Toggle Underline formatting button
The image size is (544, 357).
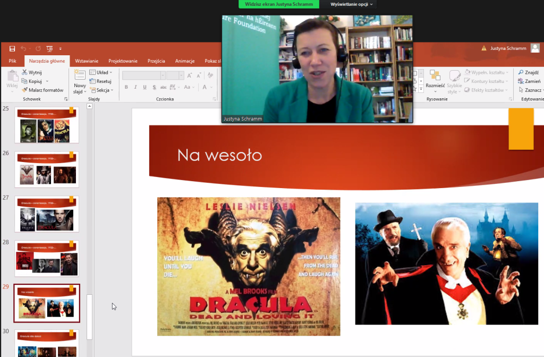(145, 87)
